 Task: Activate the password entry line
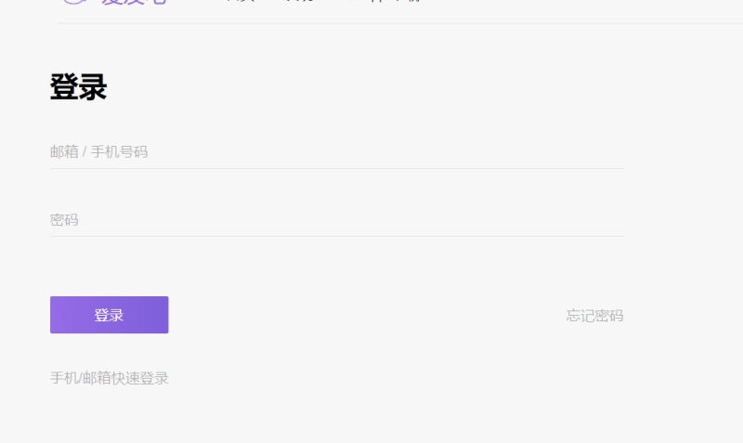[337, 220]
